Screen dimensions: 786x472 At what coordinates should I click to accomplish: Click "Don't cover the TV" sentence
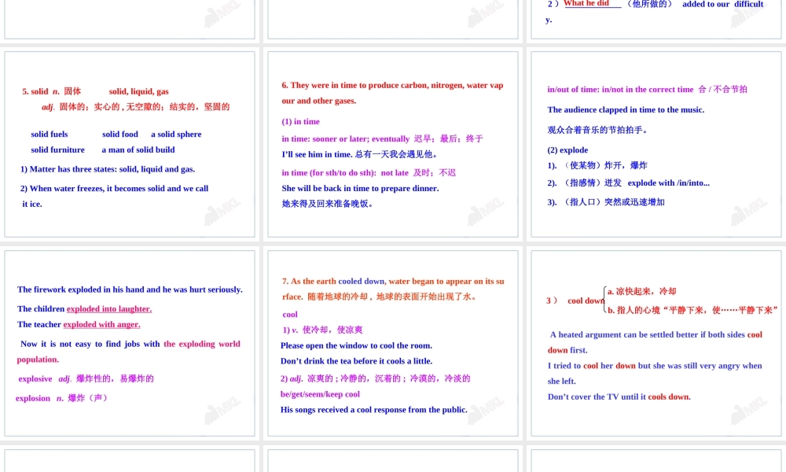tap(619, 396)
